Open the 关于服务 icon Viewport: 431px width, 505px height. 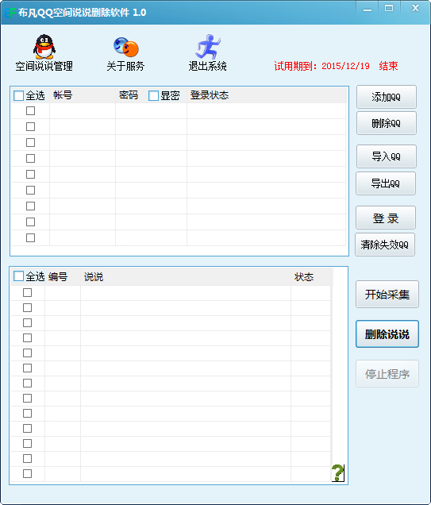click(x=125, y=47)
